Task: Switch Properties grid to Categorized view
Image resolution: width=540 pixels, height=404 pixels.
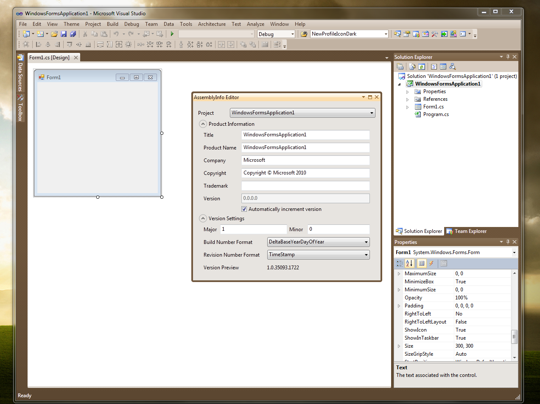Action: [x=400, y=263]
